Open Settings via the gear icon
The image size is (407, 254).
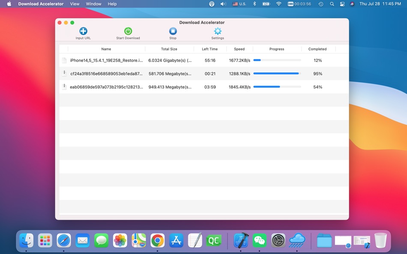pyautogui.click(x=218, y=31)
